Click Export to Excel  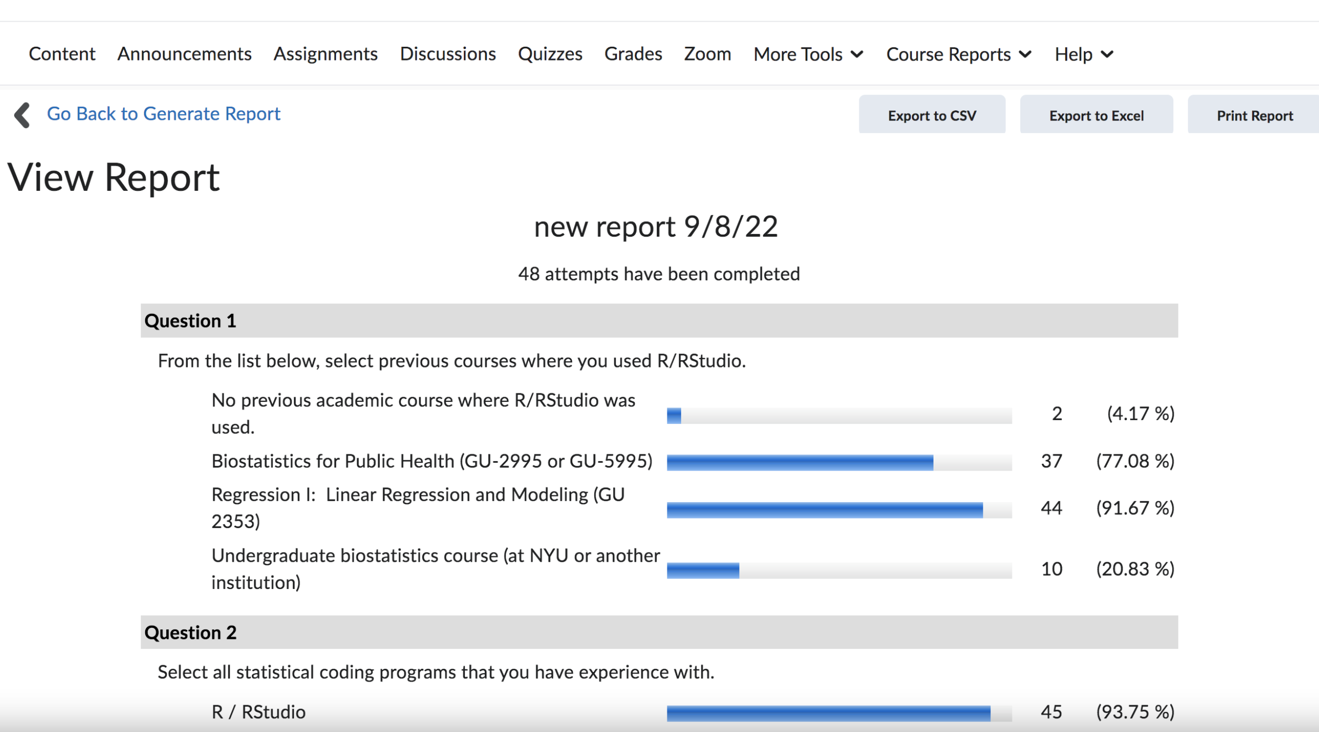click(x=1097, y=115)
